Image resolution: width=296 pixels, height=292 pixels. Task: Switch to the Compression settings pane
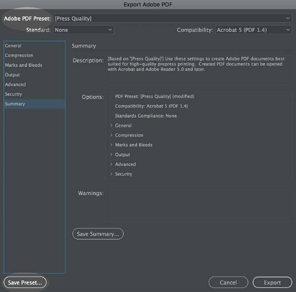(19, 56)
